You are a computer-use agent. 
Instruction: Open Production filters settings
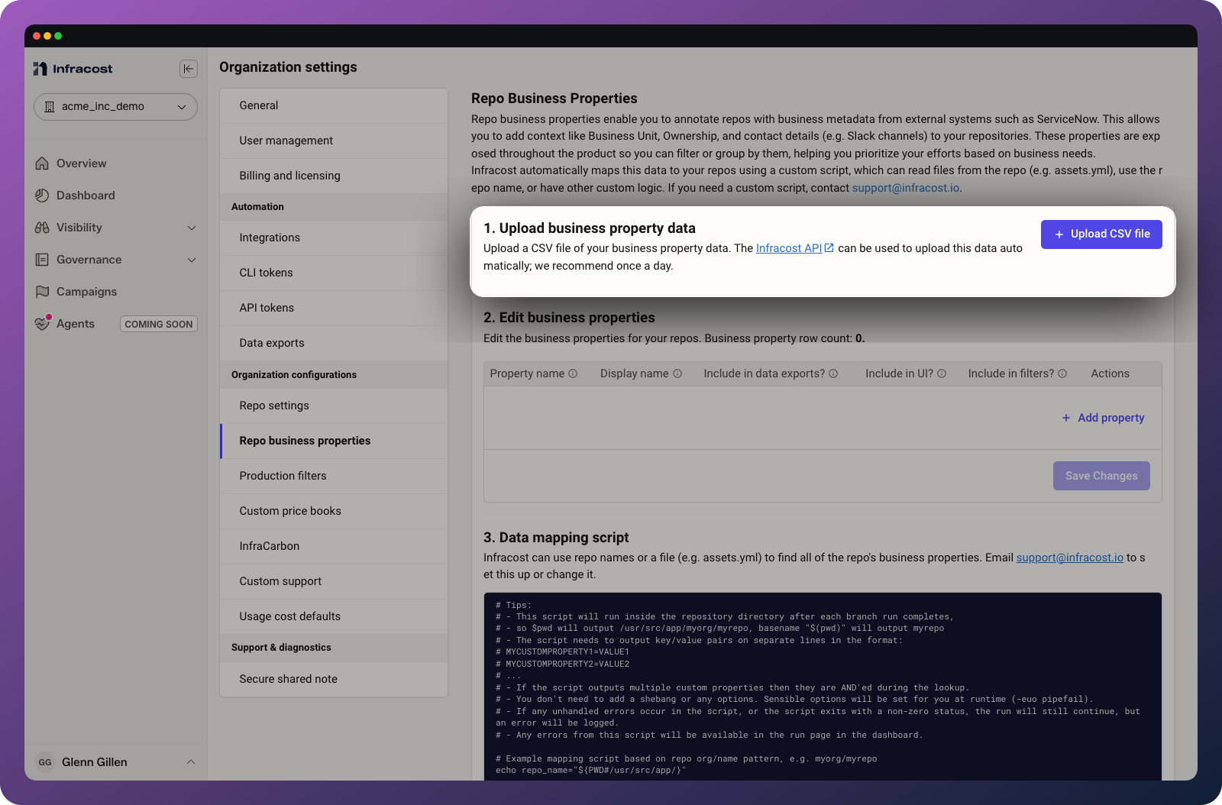[x=334, y=476]
